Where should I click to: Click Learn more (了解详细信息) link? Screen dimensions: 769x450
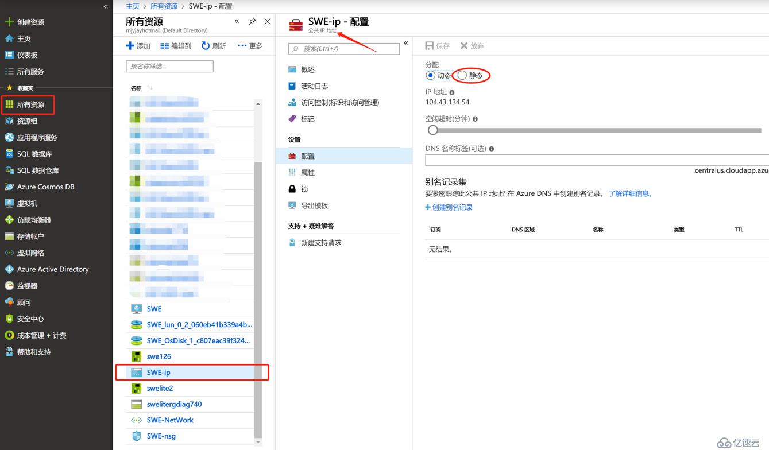[x=631, y=194]
